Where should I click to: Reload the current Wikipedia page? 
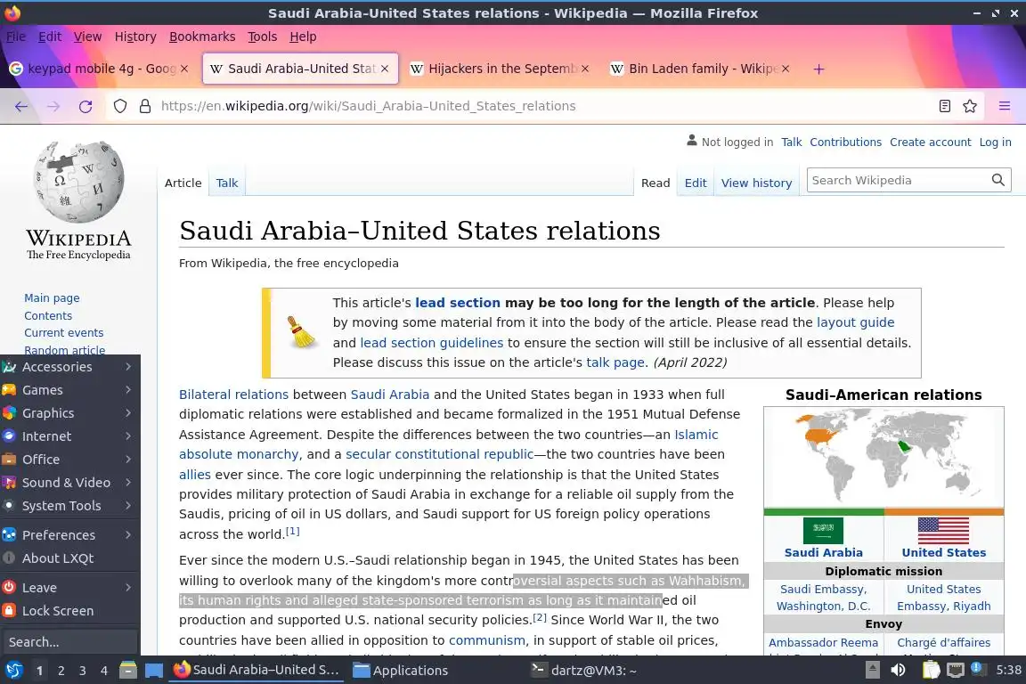click(85, 106)
